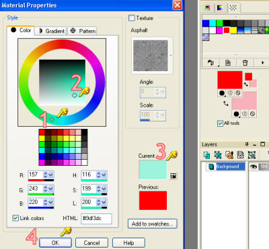Screen dimensions: 269x249
Task: Hide the Background layer using the eye icon
Action: point(254,166)
